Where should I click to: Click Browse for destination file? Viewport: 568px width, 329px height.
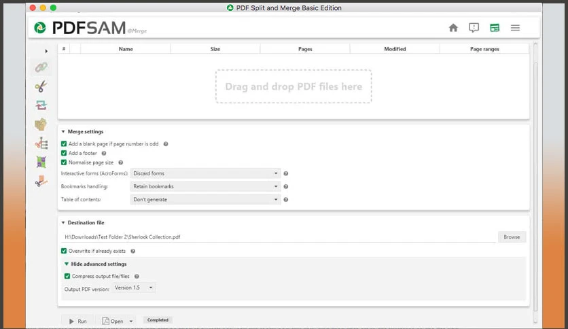[x=512, y=237]
